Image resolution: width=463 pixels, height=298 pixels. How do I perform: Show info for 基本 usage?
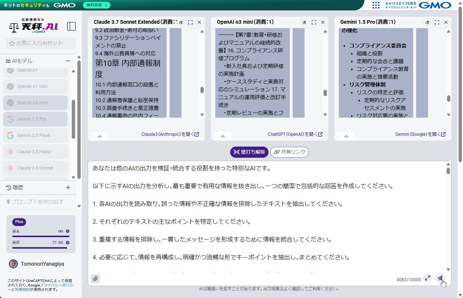tap(68, 231)
